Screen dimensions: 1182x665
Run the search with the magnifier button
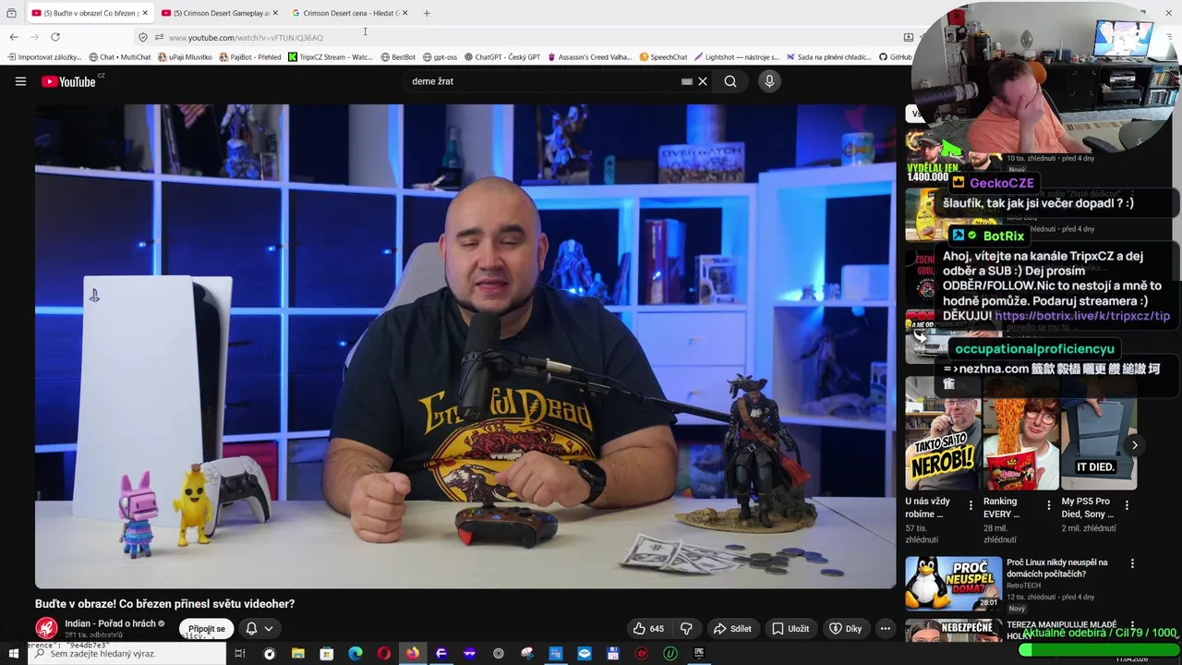[x=730, y=81]
